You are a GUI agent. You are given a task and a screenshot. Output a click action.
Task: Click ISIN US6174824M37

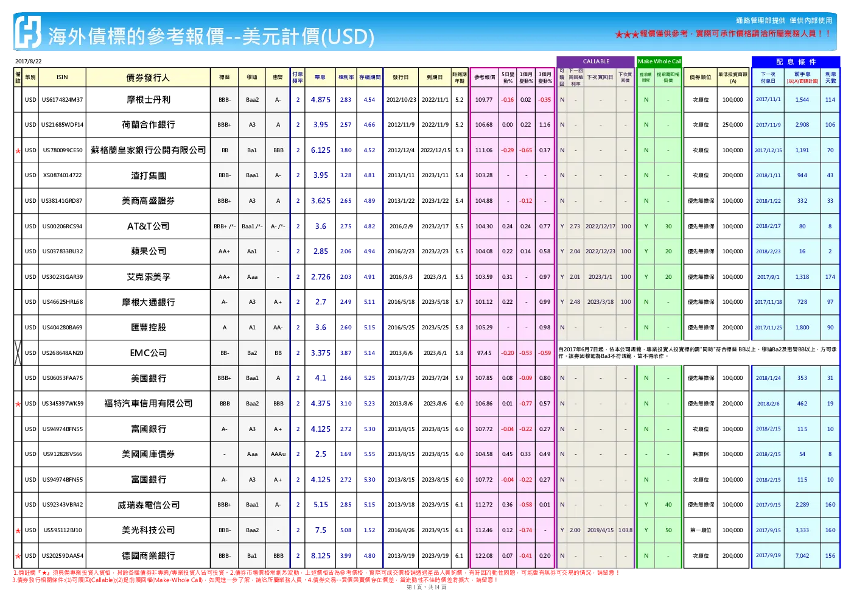[62, 100]
